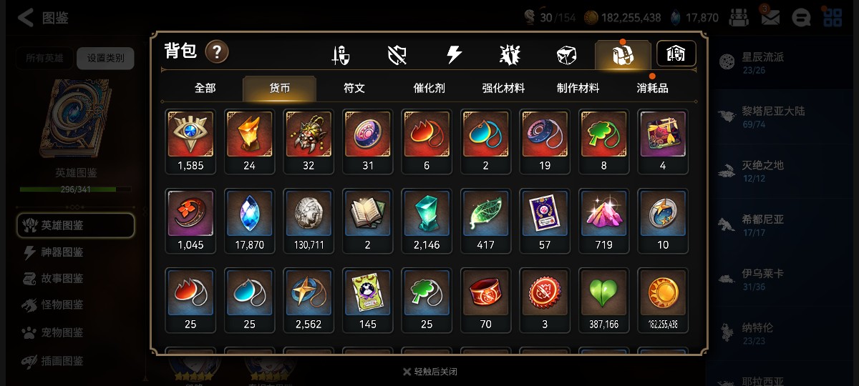Select the dice cube category icon
This screenshot has width=859, height=386.
pyautogui.click(x=566, y=55)
